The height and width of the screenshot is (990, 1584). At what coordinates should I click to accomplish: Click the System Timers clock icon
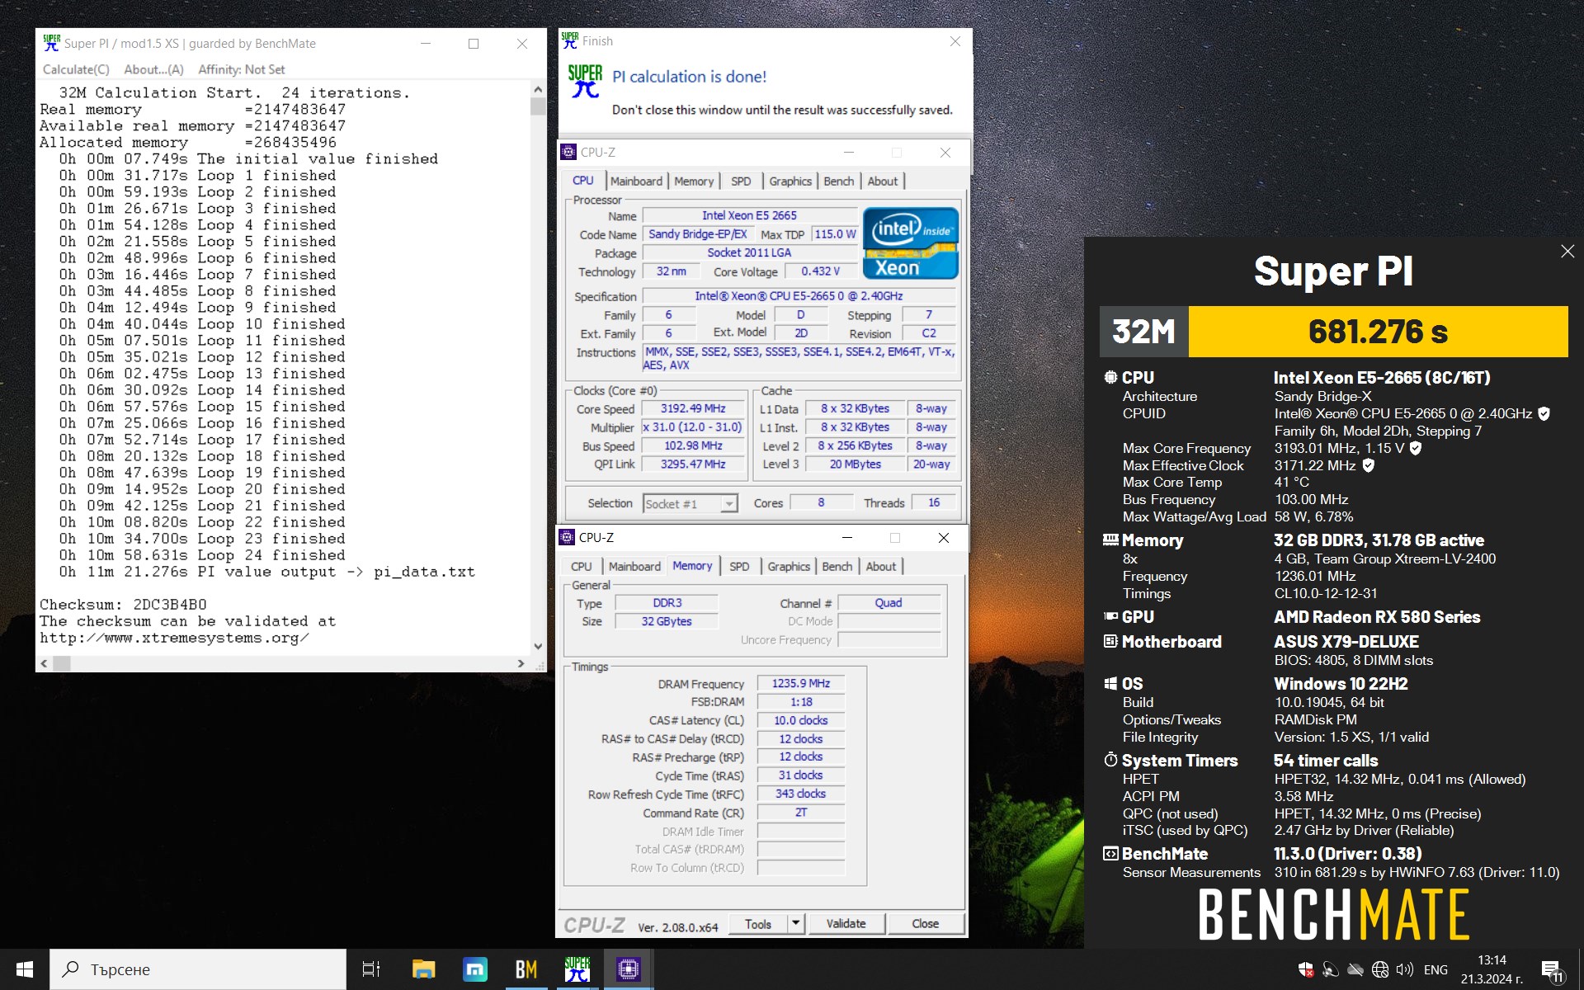(1110, 760)
